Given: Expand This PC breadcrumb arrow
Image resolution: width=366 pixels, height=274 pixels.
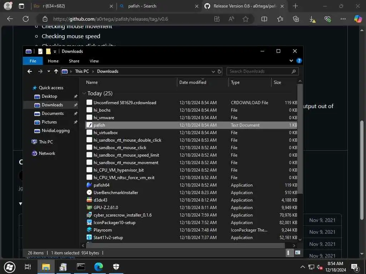Looking at the screenshot, I should coord(93,71).
